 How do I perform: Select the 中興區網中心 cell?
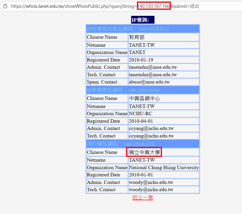point(164,98)
